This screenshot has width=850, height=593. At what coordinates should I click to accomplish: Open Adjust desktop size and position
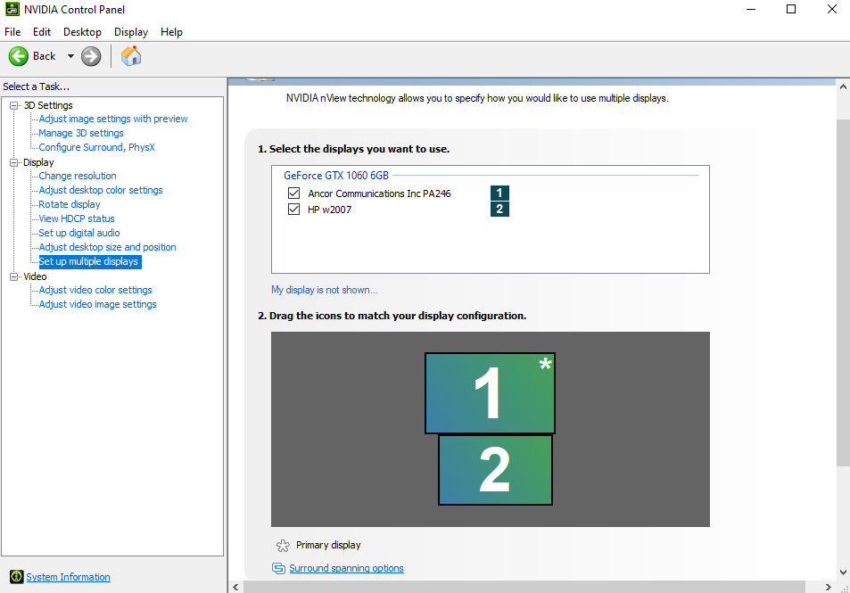pos(107,247)
